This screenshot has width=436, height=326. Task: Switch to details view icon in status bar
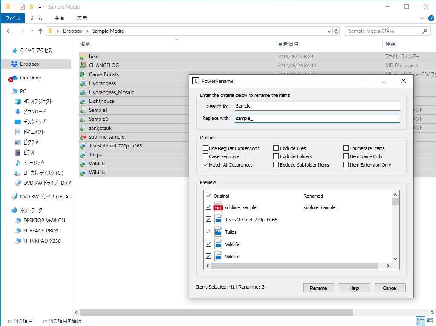tap(420, 321)
